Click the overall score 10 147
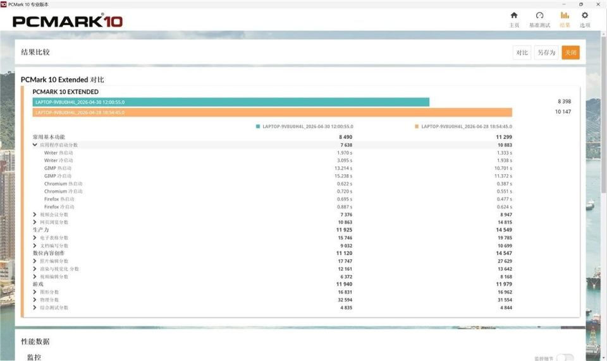The image size is (607, 361). point(563,112)
